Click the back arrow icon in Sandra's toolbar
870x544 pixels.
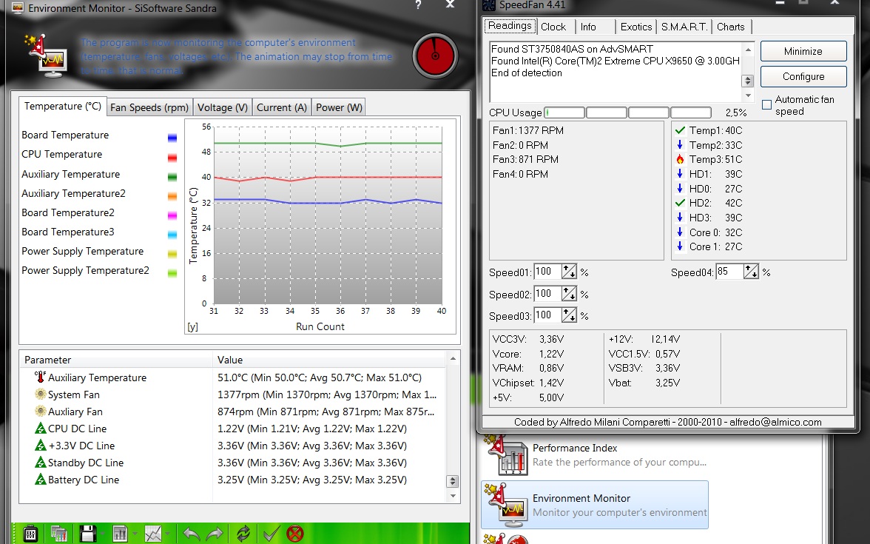[x=192, y=534]
